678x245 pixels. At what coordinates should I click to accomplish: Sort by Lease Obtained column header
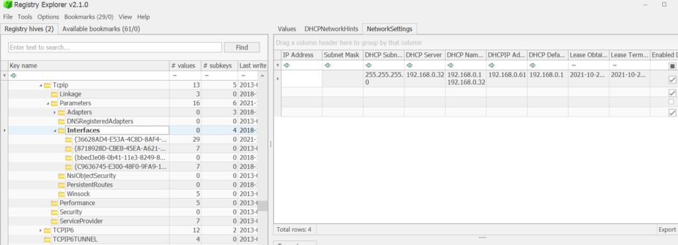point(588,56)
